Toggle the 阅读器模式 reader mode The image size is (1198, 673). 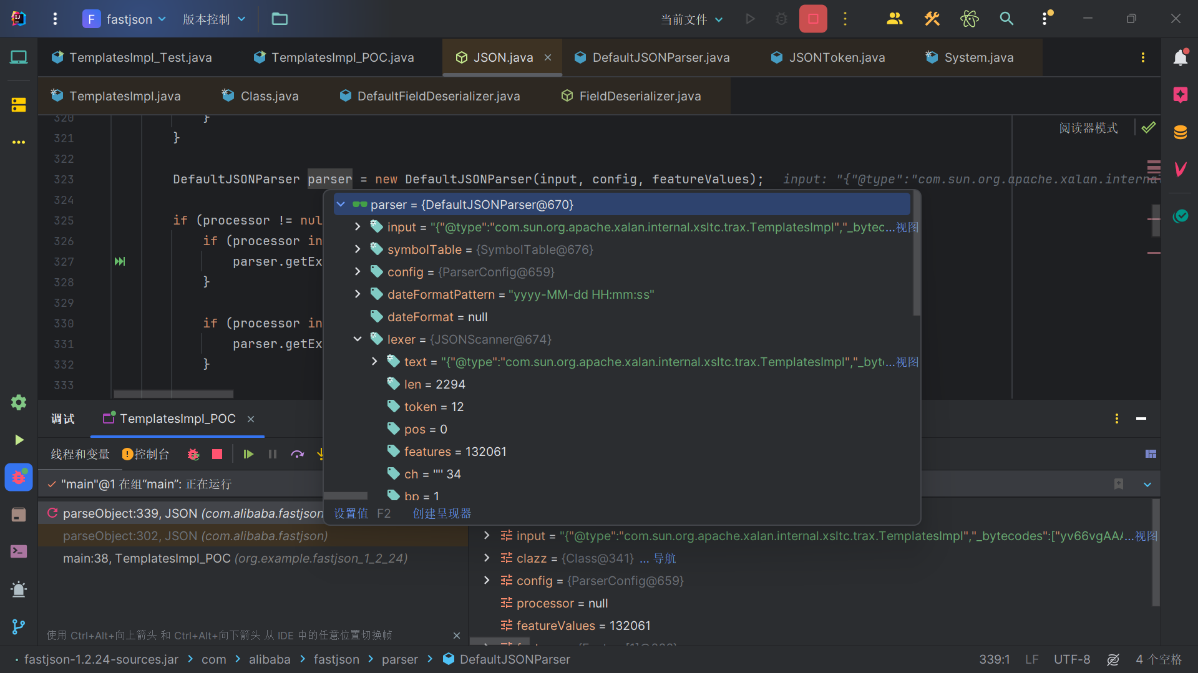click(1088, 128)
